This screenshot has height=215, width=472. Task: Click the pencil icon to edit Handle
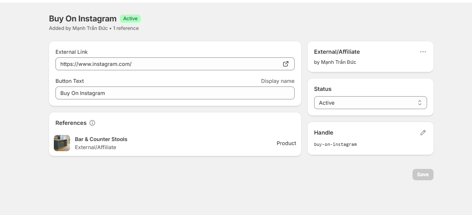click(423, 133)
